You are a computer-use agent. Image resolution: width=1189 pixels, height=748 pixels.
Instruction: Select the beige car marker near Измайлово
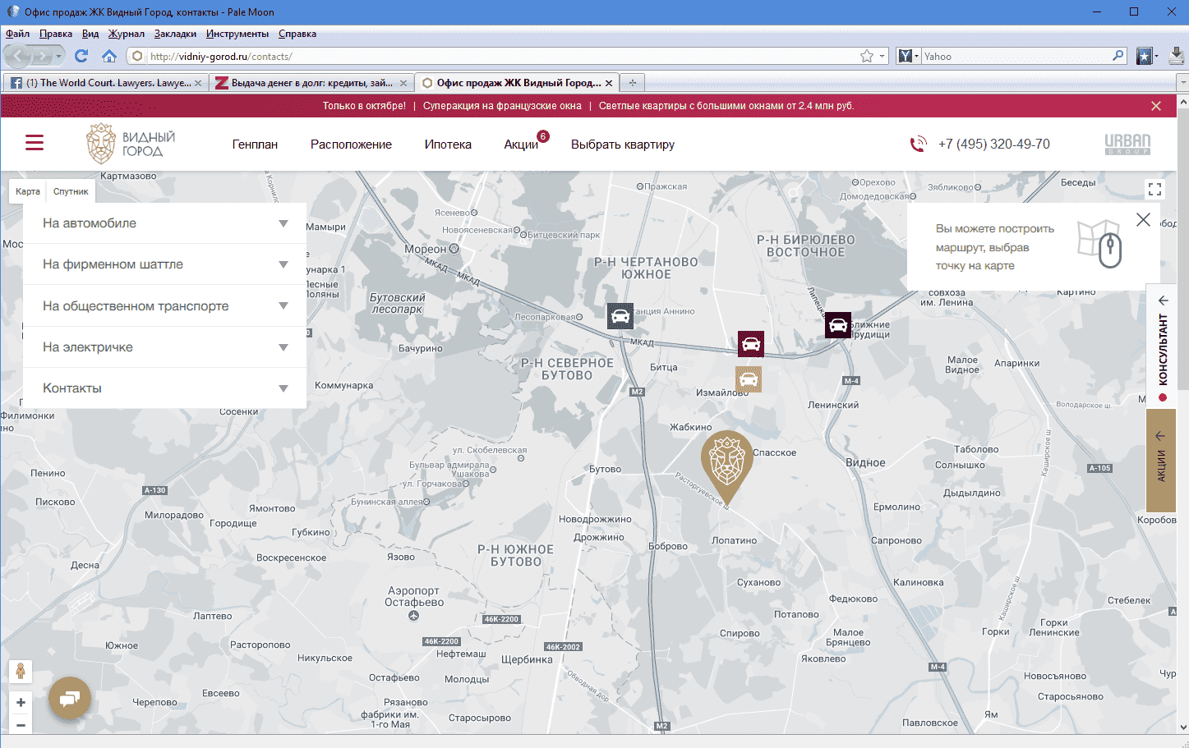(x=749, y=379)
